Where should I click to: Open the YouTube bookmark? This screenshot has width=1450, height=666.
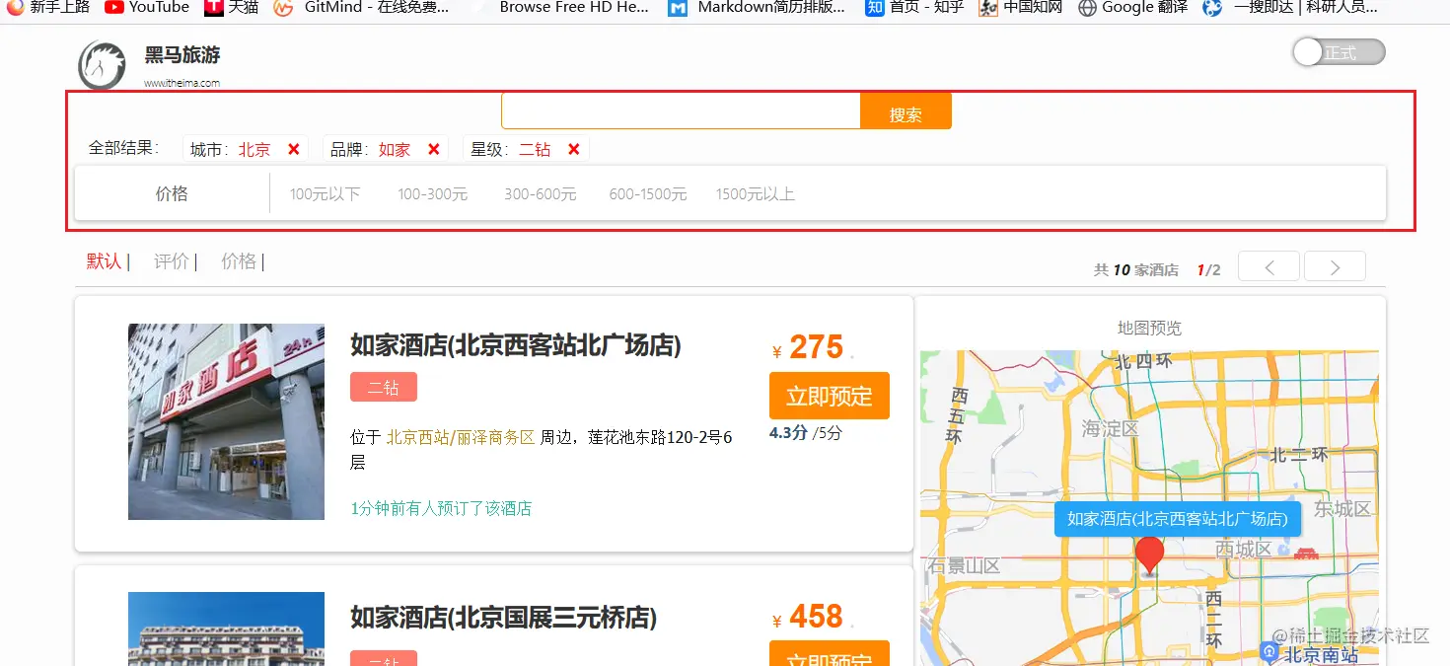coord(147,7)
